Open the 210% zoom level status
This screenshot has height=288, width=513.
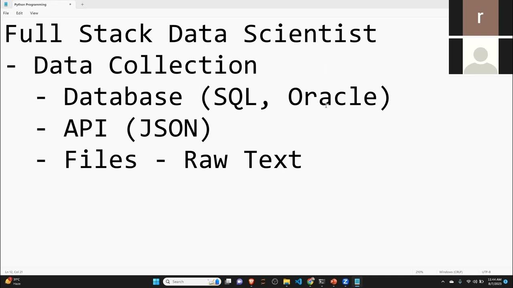419,272
